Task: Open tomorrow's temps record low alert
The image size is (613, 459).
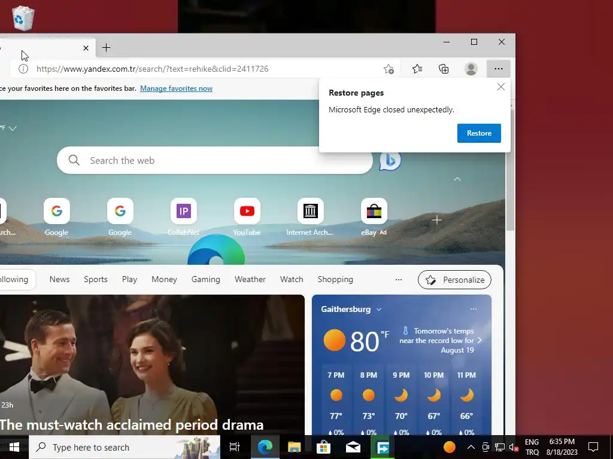Action: point(441,340)
